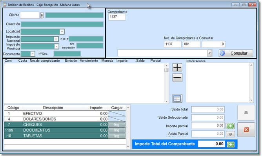The image size is (262, 157).
Task: Click first Nro. de Comprobante a Consultar field
Action: (173, 45)
